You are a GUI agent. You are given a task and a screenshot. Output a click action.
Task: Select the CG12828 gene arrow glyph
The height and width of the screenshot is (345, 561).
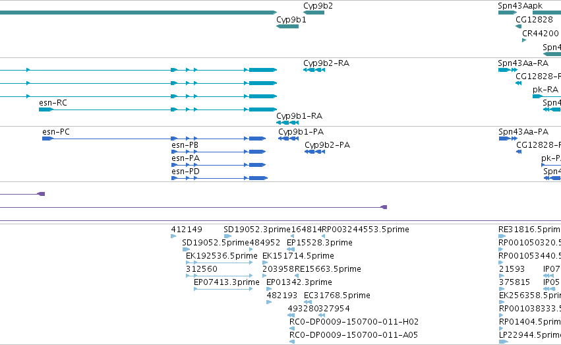518,26
